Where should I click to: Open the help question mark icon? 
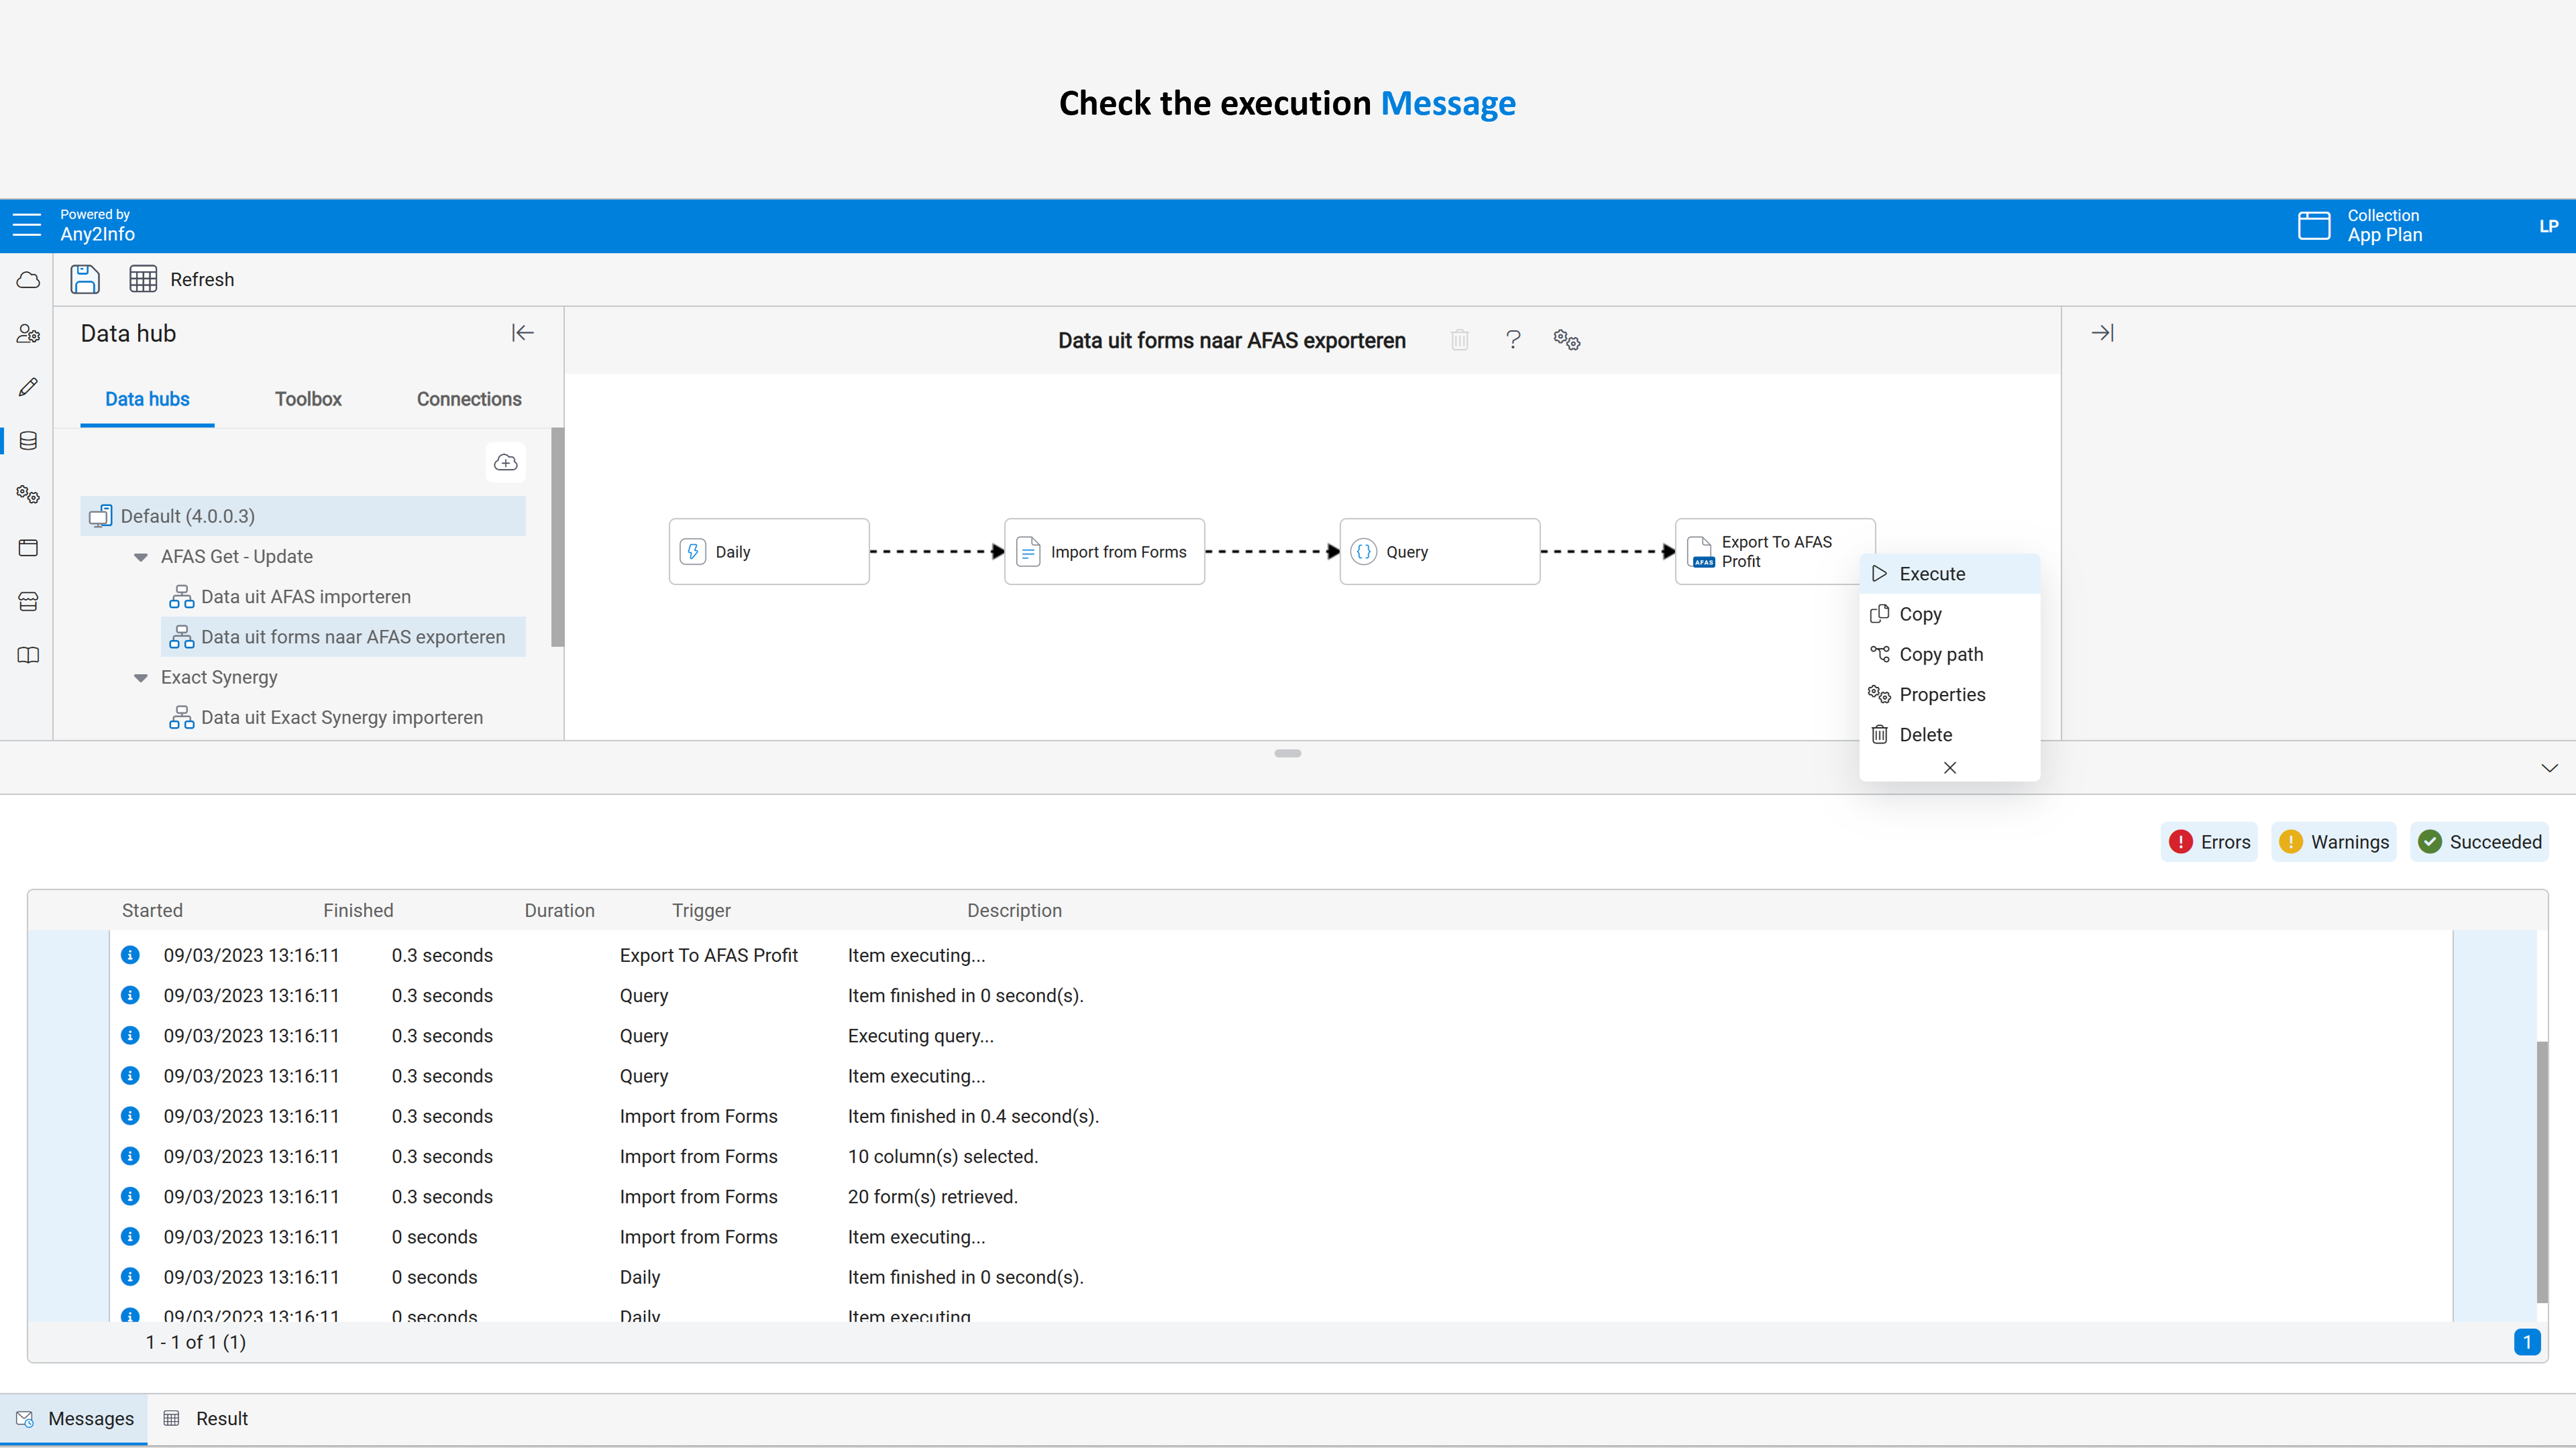(1513, 340)
